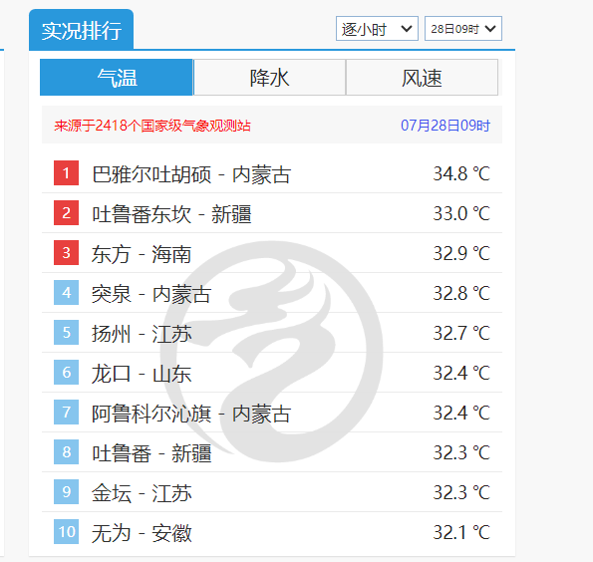Open the 逐小时 interval dropdown
Image resolution: width=593 pixels, height=562 pixels.
coord(377,28)
